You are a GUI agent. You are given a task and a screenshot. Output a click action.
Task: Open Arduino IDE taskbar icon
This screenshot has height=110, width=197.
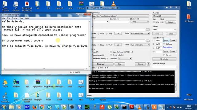pos(50,107)
